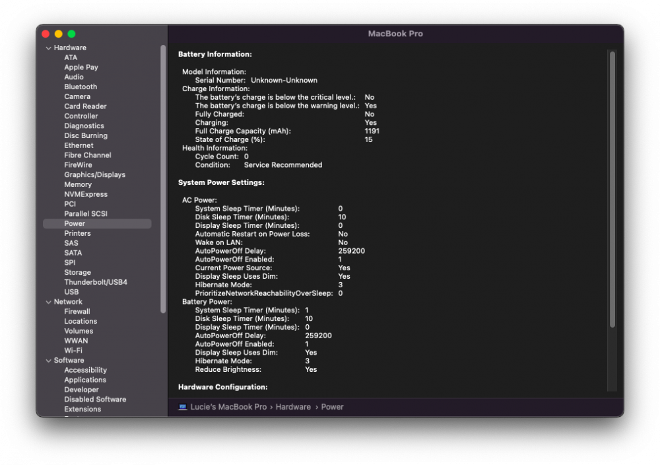Click the green fullscreen window button

pos(71,34)
